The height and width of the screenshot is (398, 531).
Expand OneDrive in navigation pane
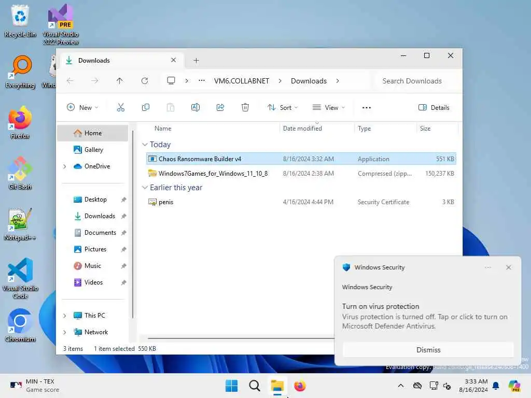pyautogui.click(x=65, y=166)
